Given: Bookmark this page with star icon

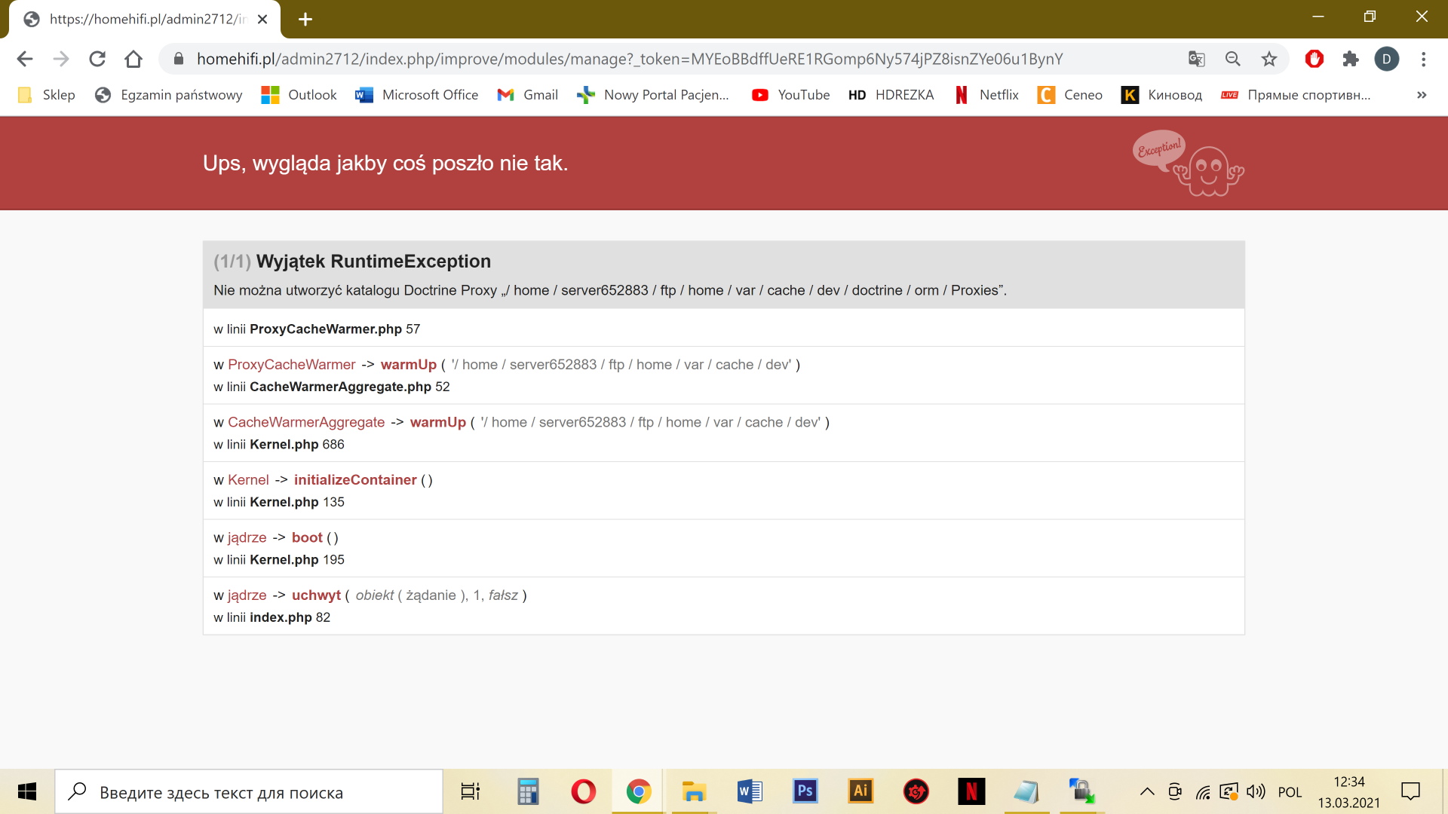Looking at the screenshot, I should click(x=1269, y=59).
